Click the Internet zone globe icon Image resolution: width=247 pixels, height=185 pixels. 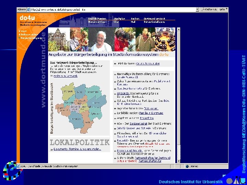(x=187, y=166)
